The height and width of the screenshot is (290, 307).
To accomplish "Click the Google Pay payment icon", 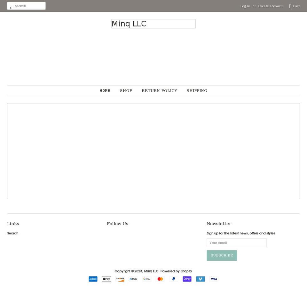I will 147,279.
